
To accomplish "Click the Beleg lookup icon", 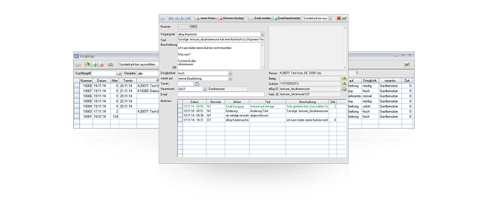I will 344,78.
